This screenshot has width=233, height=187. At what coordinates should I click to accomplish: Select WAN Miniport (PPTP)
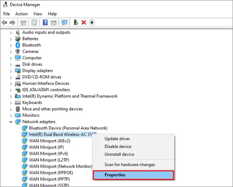pyautogui.click(x=49, y=179)
